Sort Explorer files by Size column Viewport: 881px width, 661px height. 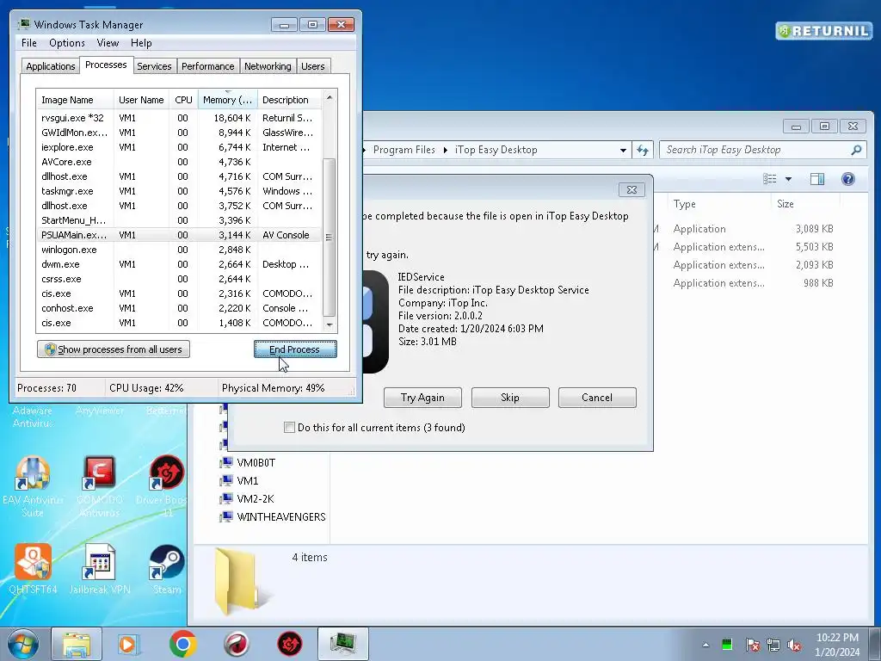coord(805,204)
